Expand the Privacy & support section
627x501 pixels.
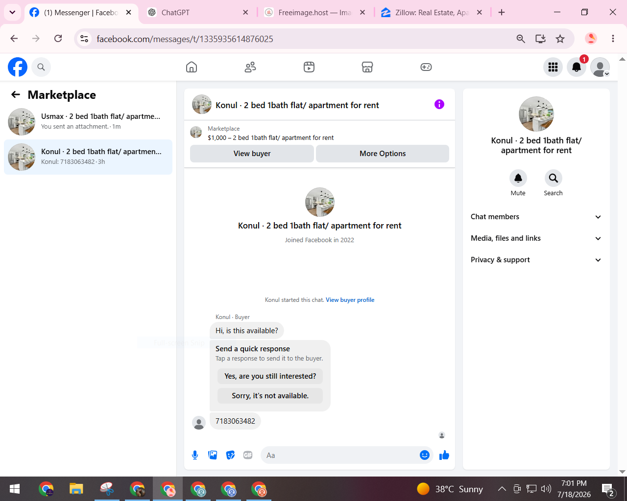(x=536, y=260)
